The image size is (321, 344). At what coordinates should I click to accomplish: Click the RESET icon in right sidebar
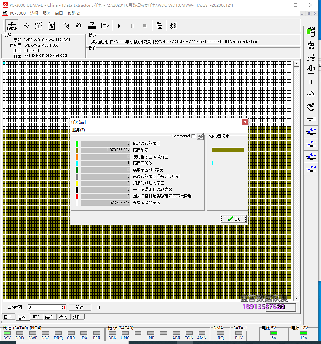310,45
